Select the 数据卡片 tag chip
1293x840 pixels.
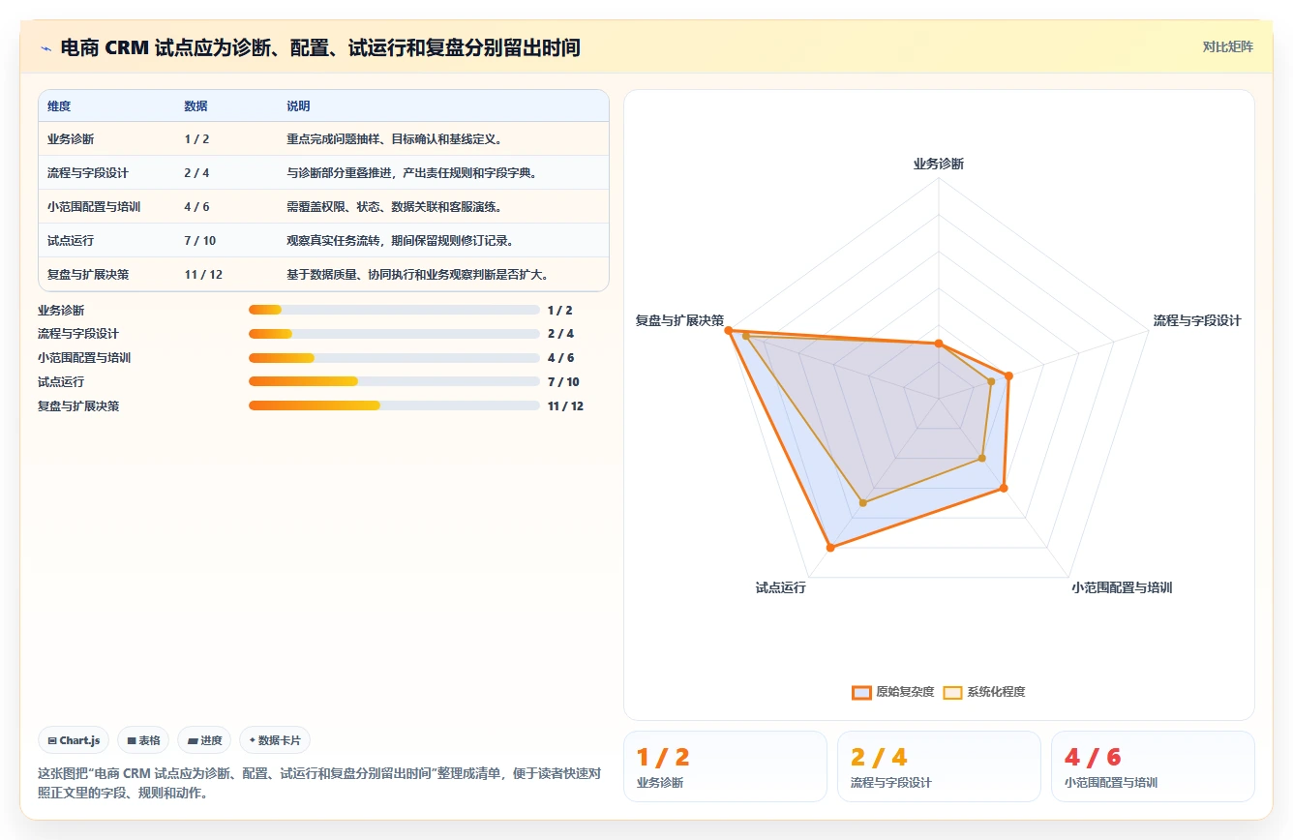point(275,740)
